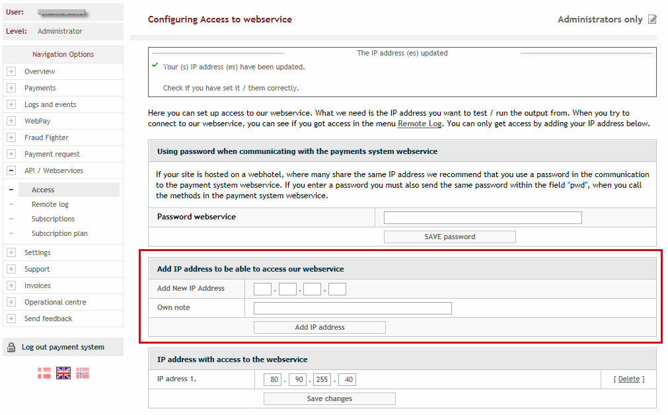This screenshot has width=668, height=415.
Task: Click the edit icon beside Administrators only
Action: click(652, 19)
